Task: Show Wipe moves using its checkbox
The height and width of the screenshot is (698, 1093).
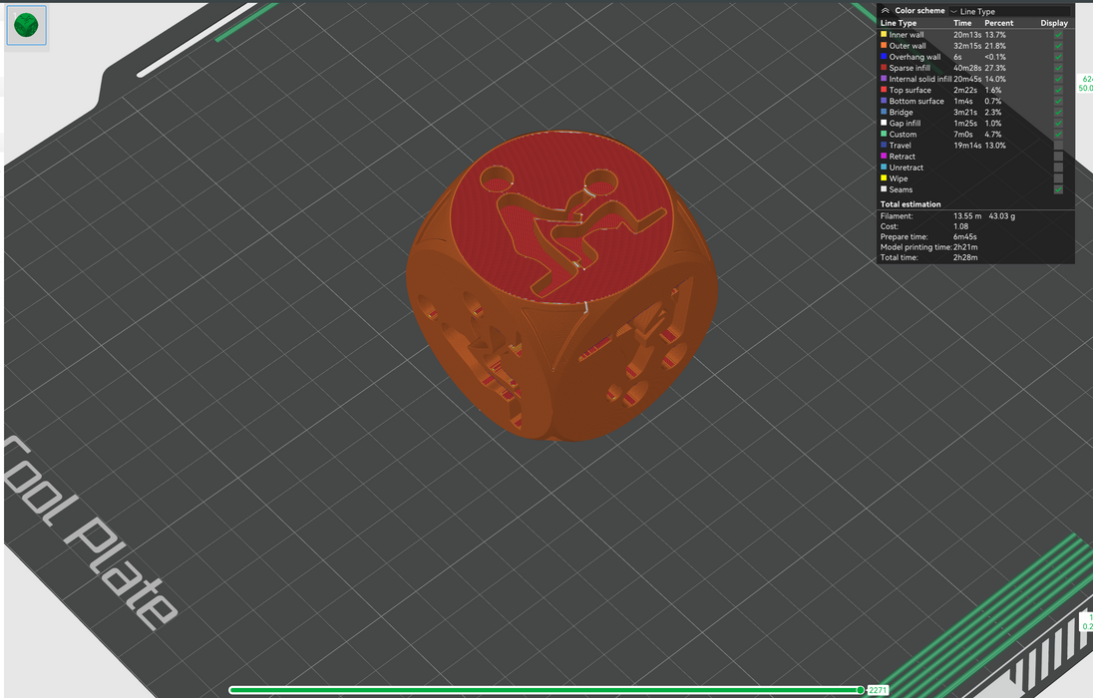Action: [1058, 178]
